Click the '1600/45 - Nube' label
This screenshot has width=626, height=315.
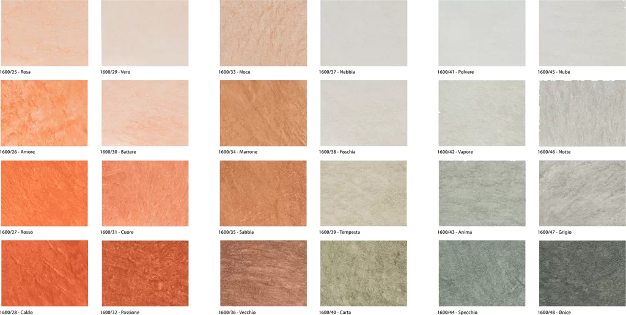click(554, 72)
